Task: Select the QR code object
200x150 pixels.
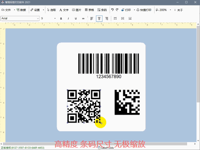Action: 84,106
